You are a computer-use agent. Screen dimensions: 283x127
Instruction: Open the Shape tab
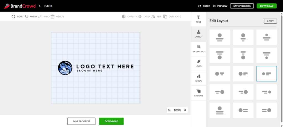[198, 78]
